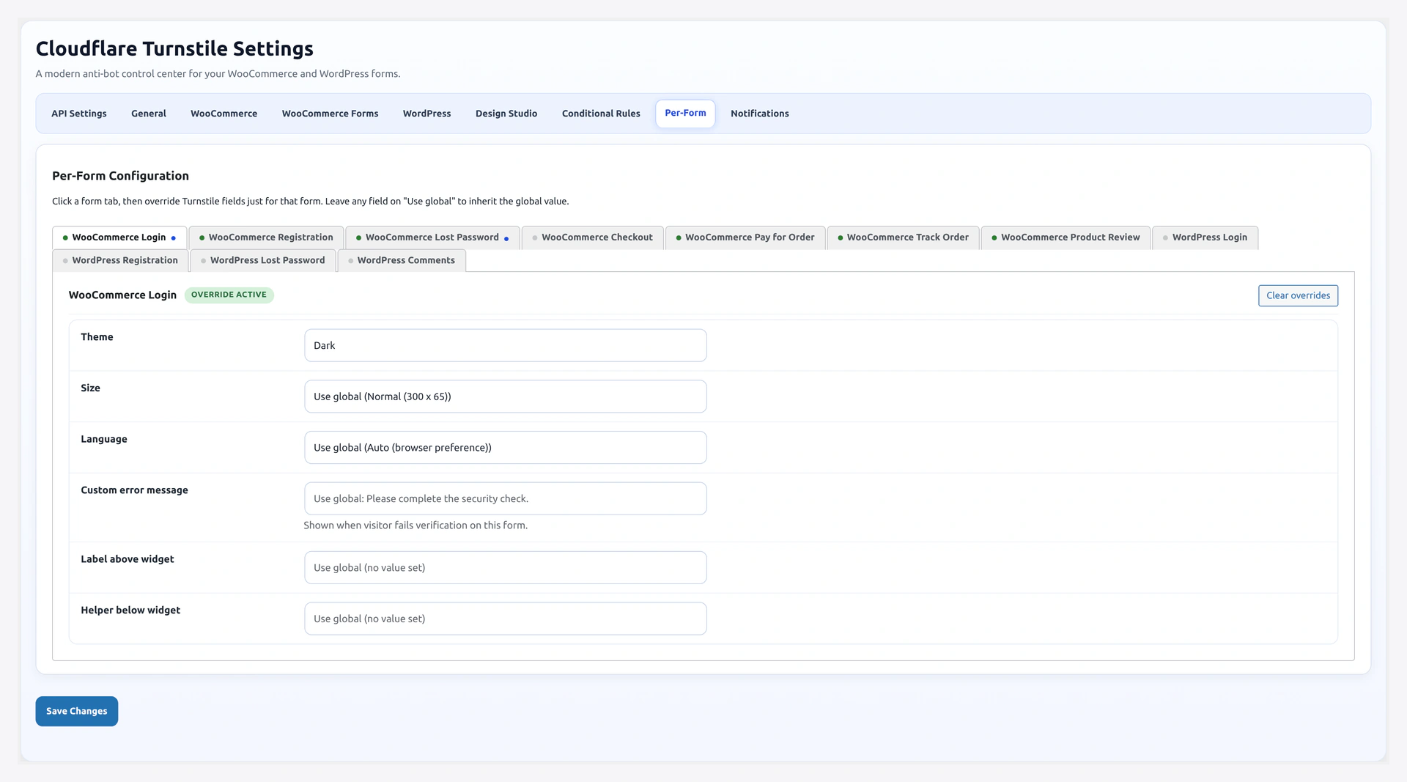Click the Per-Form Configuration heading
Image resolution: width=1407 pixels, height=782 pixels.
[x=120, y=176]
